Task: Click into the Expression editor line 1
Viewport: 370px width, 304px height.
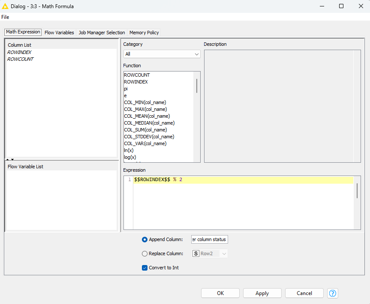Action: click(x=243, y=180)
